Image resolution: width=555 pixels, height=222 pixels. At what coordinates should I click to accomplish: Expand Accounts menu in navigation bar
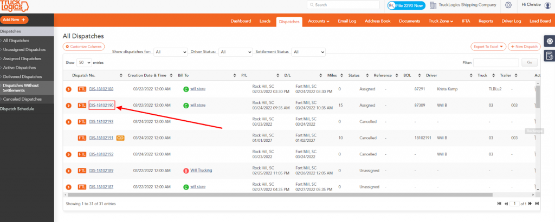(x=319, y=21)
